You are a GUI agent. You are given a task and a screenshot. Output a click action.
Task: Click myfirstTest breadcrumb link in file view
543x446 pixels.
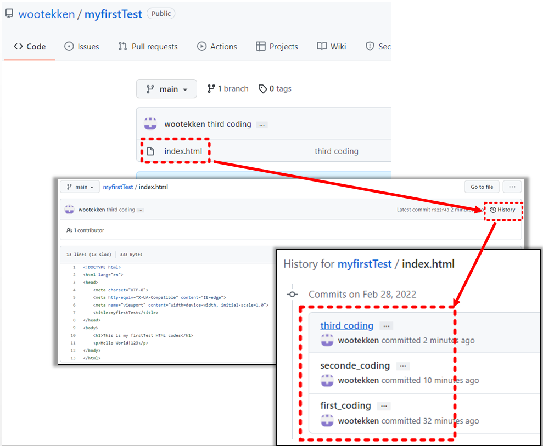pos(117,187)
